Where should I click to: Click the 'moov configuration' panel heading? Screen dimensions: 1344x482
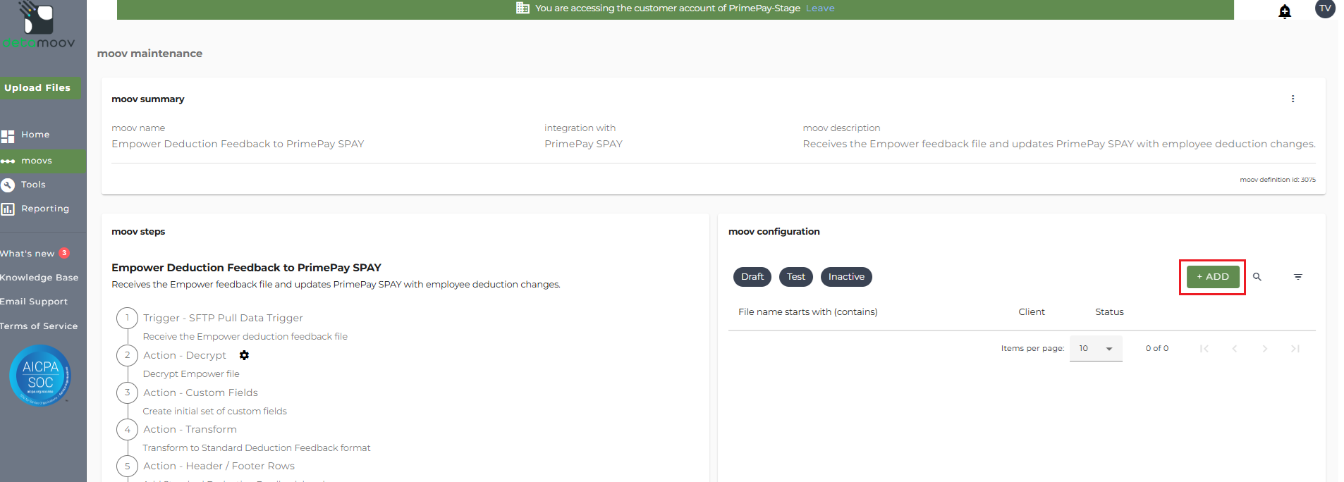point(774,232)
